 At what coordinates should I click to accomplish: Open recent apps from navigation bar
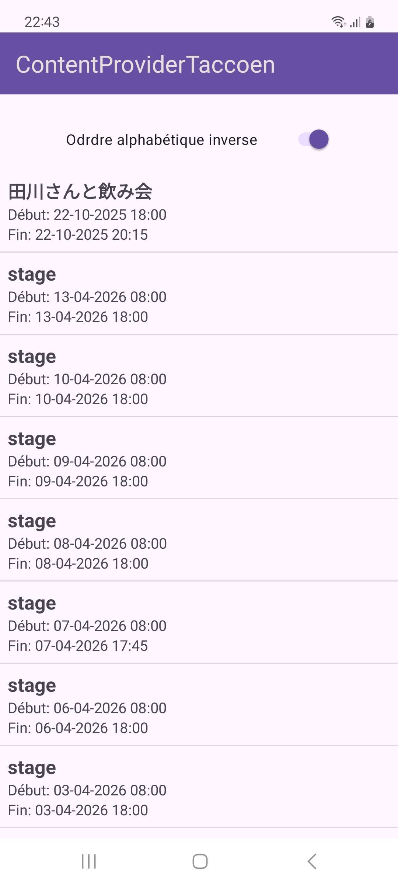[89, 861]
